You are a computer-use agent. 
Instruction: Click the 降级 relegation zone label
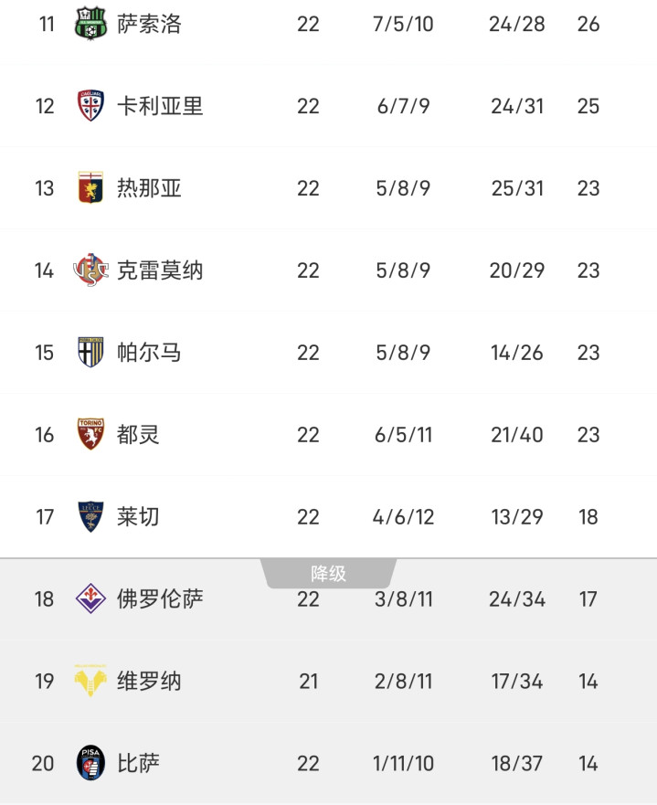[328, 574]
